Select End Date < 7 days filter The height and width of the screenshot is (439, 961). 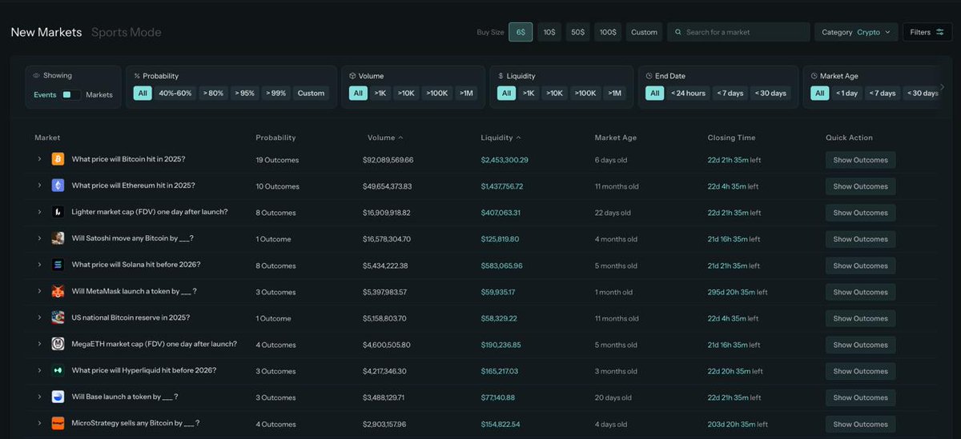(x=731, y=93)
